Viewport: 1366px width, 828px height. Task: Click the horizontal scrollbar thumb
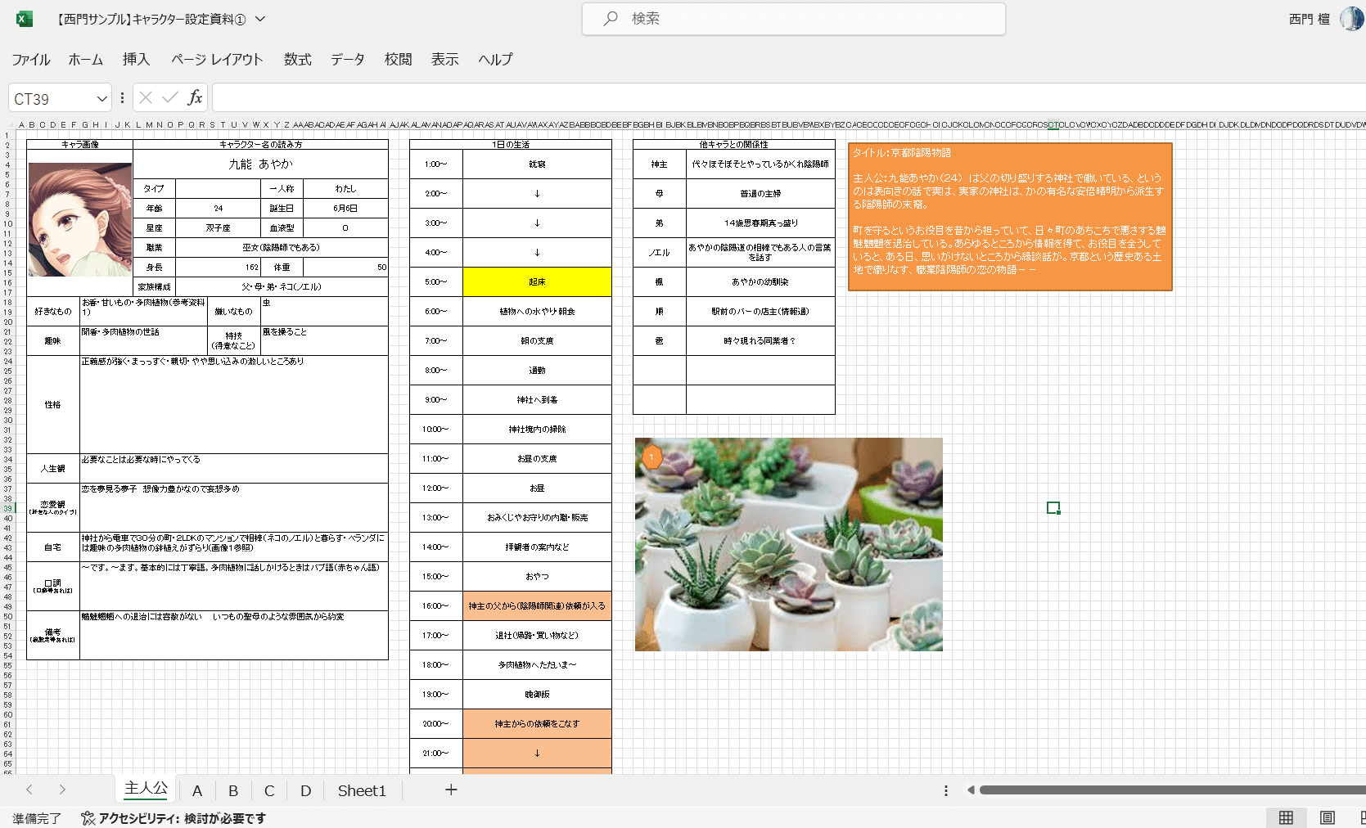(x=1172, y=790)
